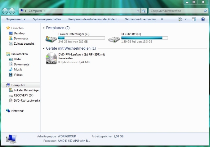The width and height of the screenshot is (210, 147).
Task: Select the DVD-RW-Laufwerk (E:) CD-ROM icon
Action: (x=51, y=58)
